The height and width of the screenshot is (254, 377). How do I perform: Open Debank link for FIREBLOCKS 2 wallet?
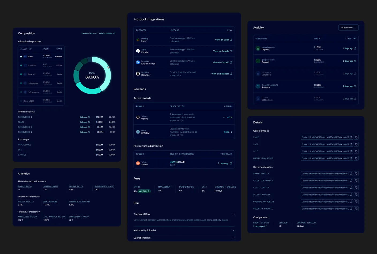[85, 132]
